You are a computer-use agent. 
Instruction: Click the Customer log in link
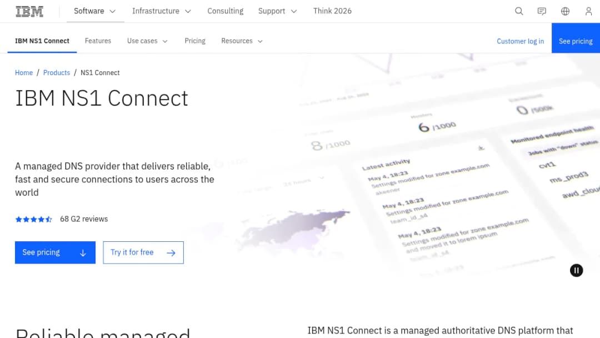click(x=520, y=41)
